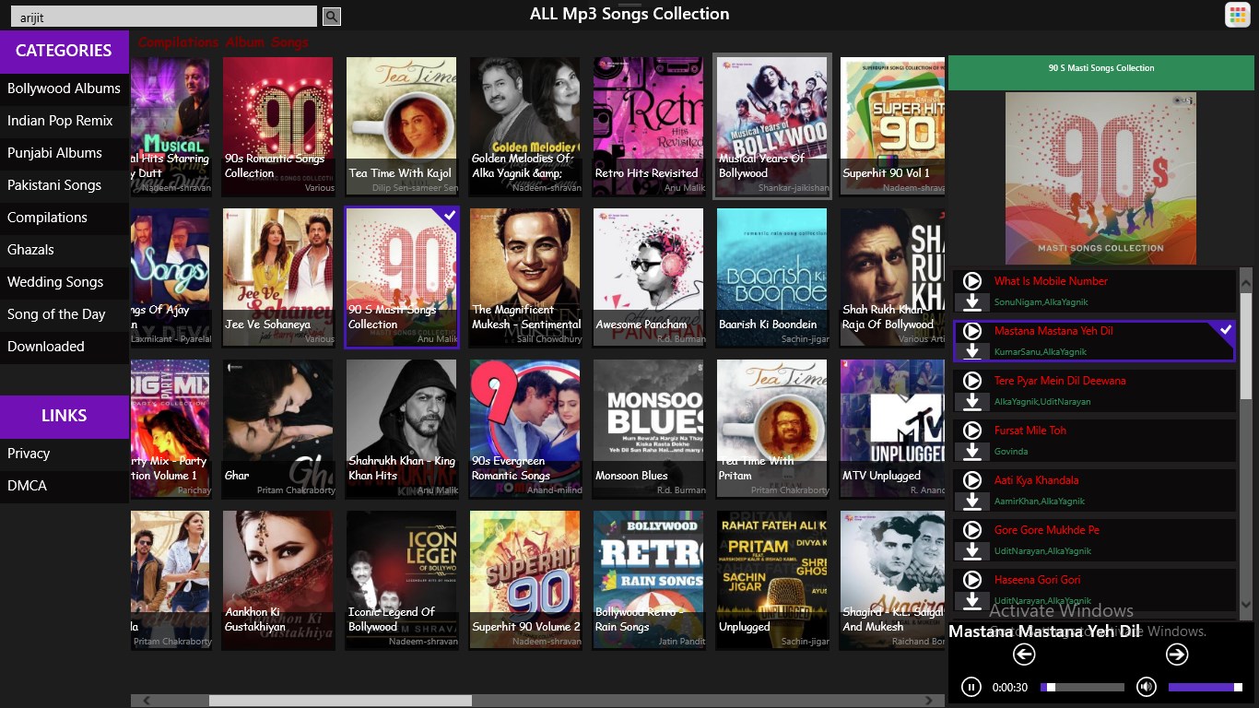This screenshot has height=708, width=1259.
Task: Open the Indian Pop Remix category
Action: (65, 121)
